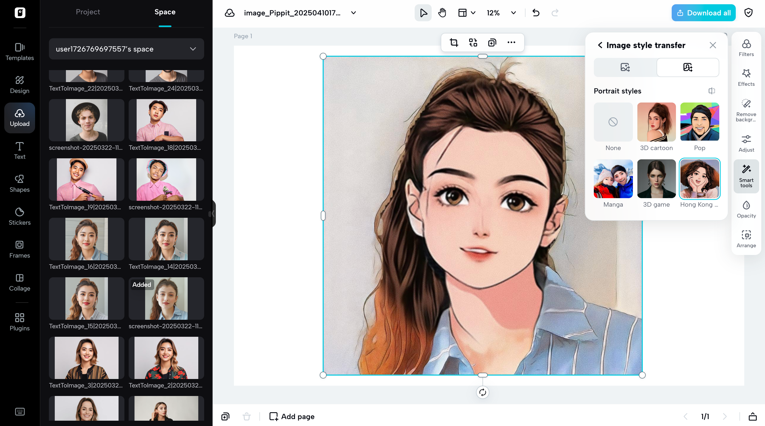The height and width of the screenshot is (426, 765).
Task: Open the Arrange panel
Action: (746, 237)
